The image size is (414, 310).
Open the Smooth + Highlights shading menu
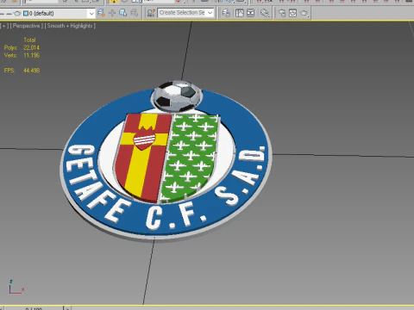point(70,26)
